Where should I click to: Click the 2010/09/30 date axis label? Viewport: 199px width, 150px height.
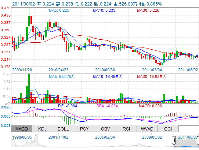tap(105, 70)
